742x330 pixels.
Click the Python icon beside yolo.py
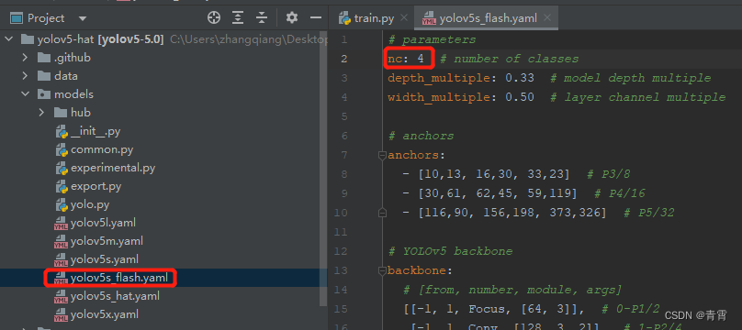tap(62, 205)
